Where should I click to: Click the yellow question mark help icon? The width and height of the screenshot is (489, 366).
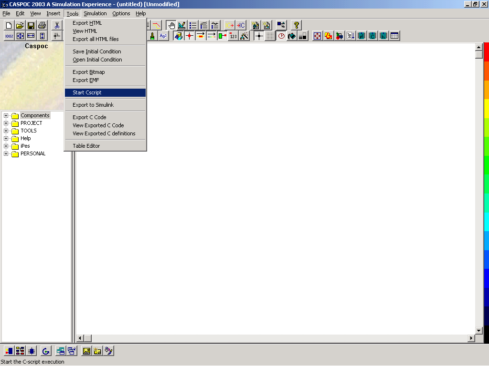(296, 25)
